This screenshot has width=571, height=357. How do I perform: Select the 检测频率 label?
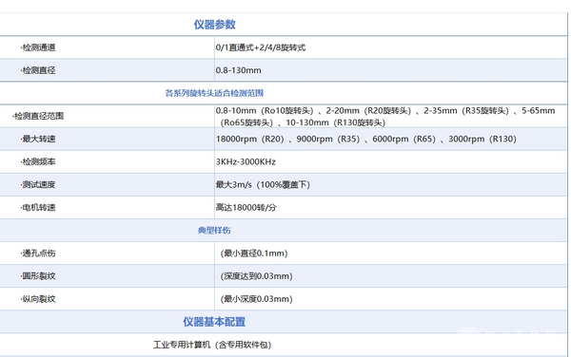pyautogui.click(x=38, y=162)
